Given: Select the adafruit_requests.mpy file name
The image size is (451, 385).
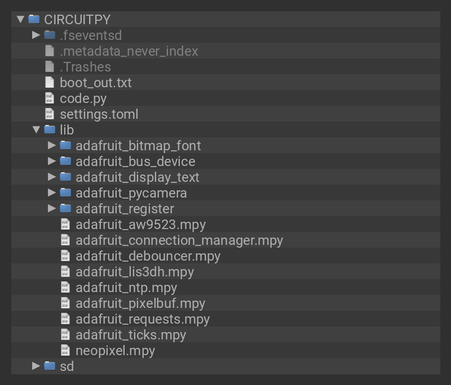Looking at the screenshot, I should click(x=142, y=319).
